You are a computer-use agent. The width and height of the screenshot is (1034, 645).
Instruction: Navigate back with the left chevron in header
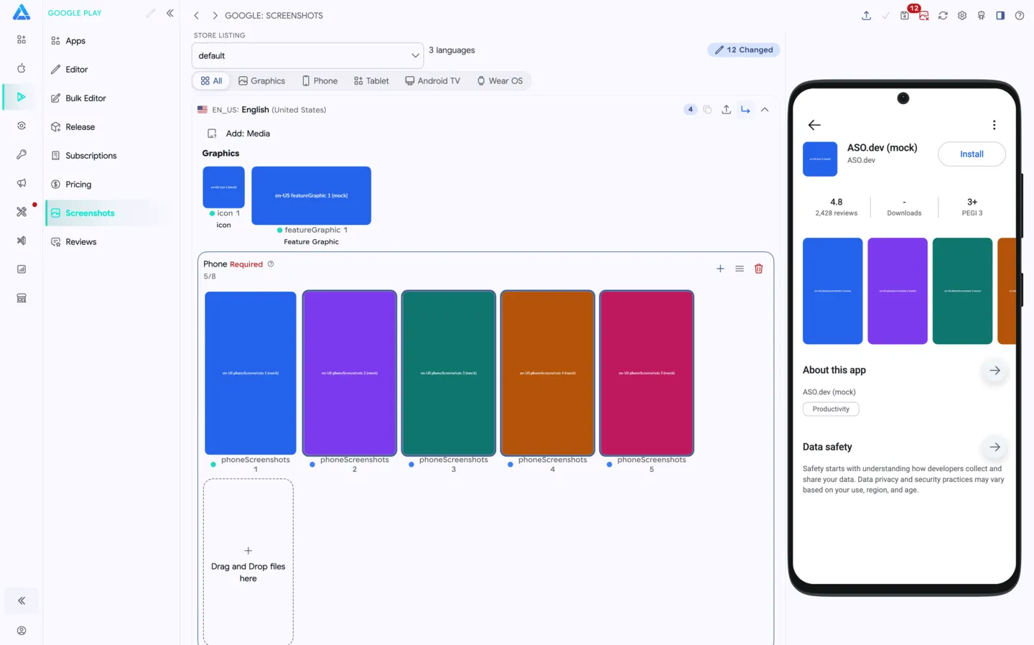click(x=196, y=15)
